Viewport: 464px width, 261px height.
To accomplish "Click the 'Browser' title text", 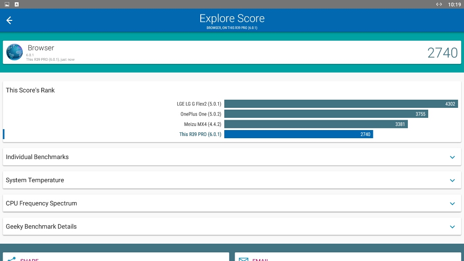I will click(x=41, y=48).
